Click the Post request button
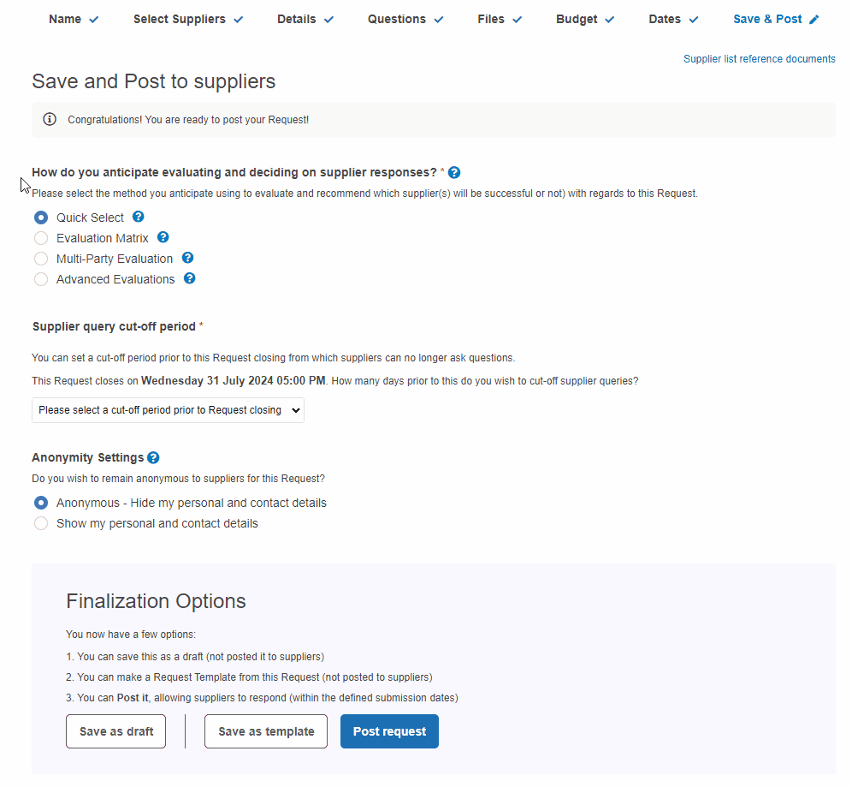This screenshot has width=852, height=787. [389, 731]
